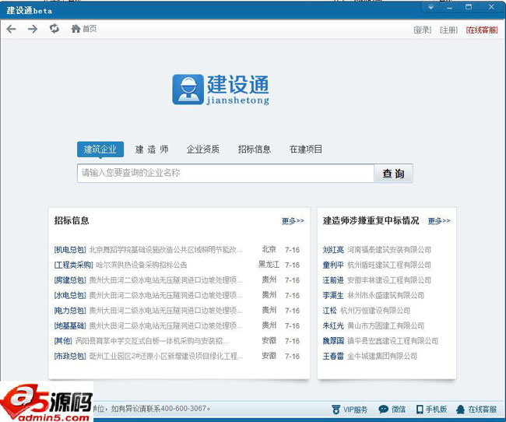Open 更多>> in the 建造师涉嫌重复中标情况 panel
The image size is (506, 422).
pyautogui.click(x=439, y=221)
